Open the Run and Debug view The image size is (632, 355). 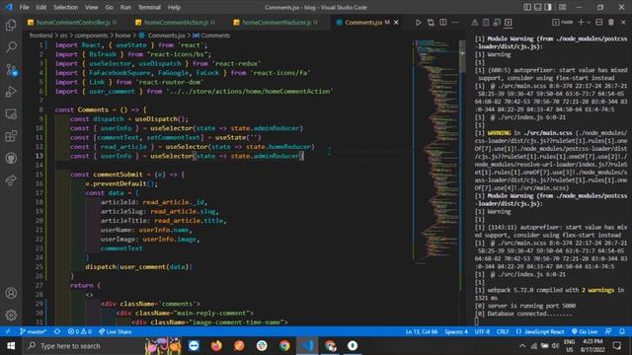click(11, 92)
